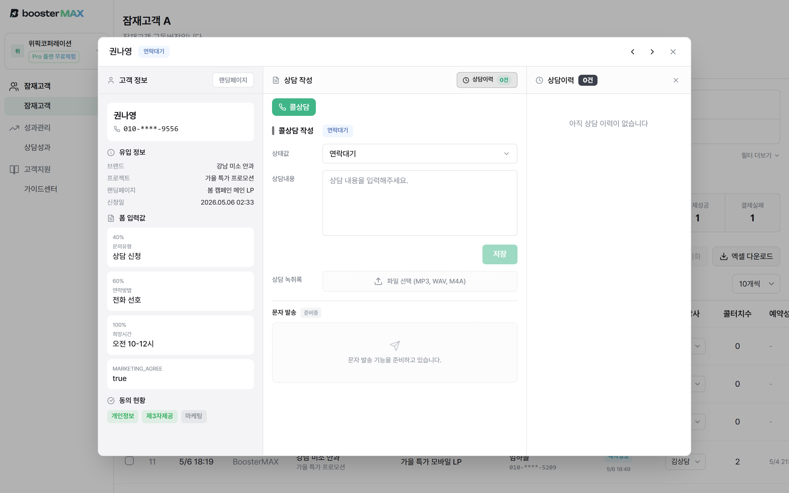The width and height of the screenshot is (789, 493).
Task: Click the trend chart icon beside 성과관리
Action: pyautogui.click(x=14, y=128)
